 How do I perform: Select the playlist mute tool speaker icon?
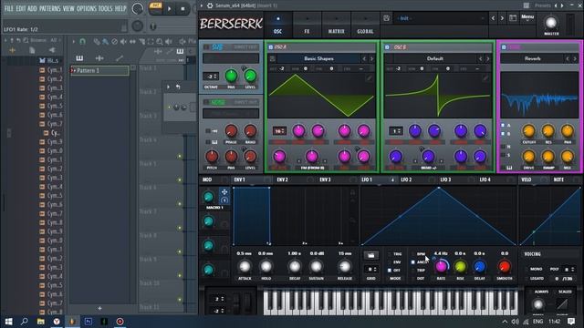(124, 42)
